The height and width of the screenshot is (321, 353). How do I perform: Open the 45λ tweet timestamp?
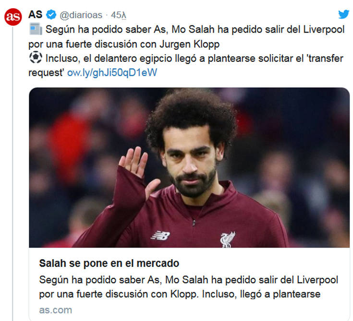point(119,15)
